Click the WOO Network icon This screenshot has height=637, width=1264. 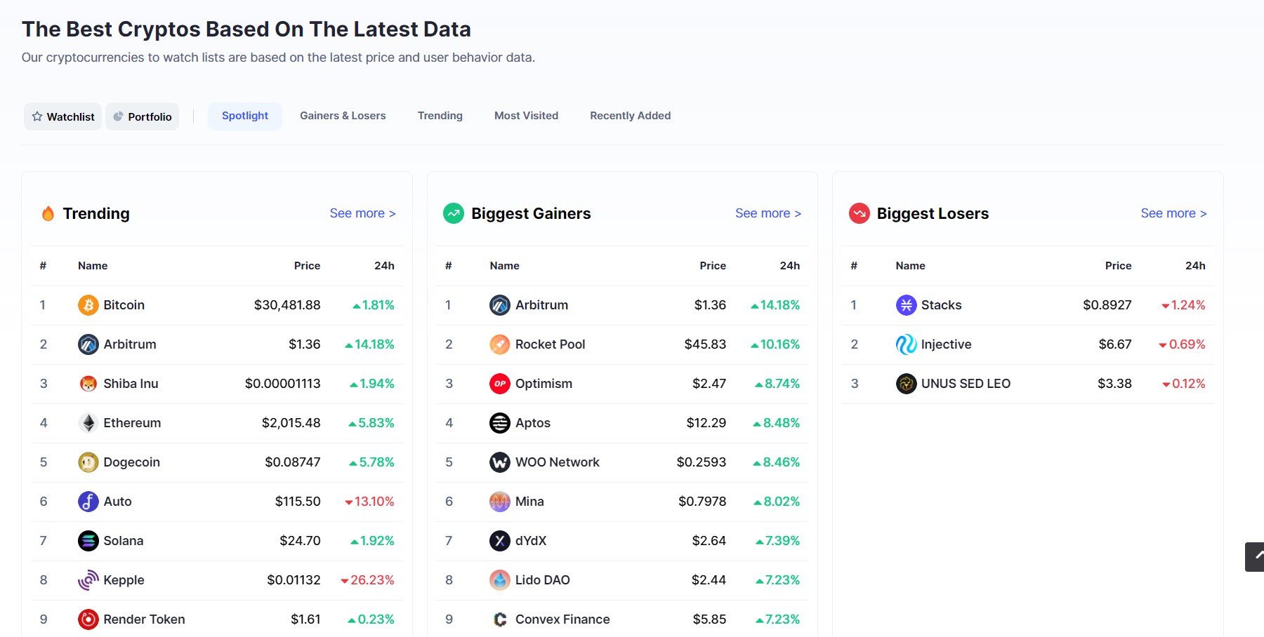(499, 462)
